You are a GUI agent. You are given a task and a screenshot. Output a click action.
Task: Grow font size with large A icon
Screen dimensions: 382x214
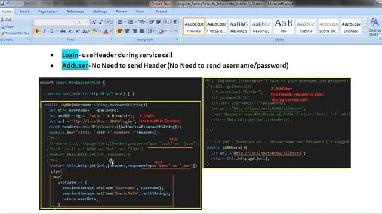pyautogui.click(x=94, y=23)
